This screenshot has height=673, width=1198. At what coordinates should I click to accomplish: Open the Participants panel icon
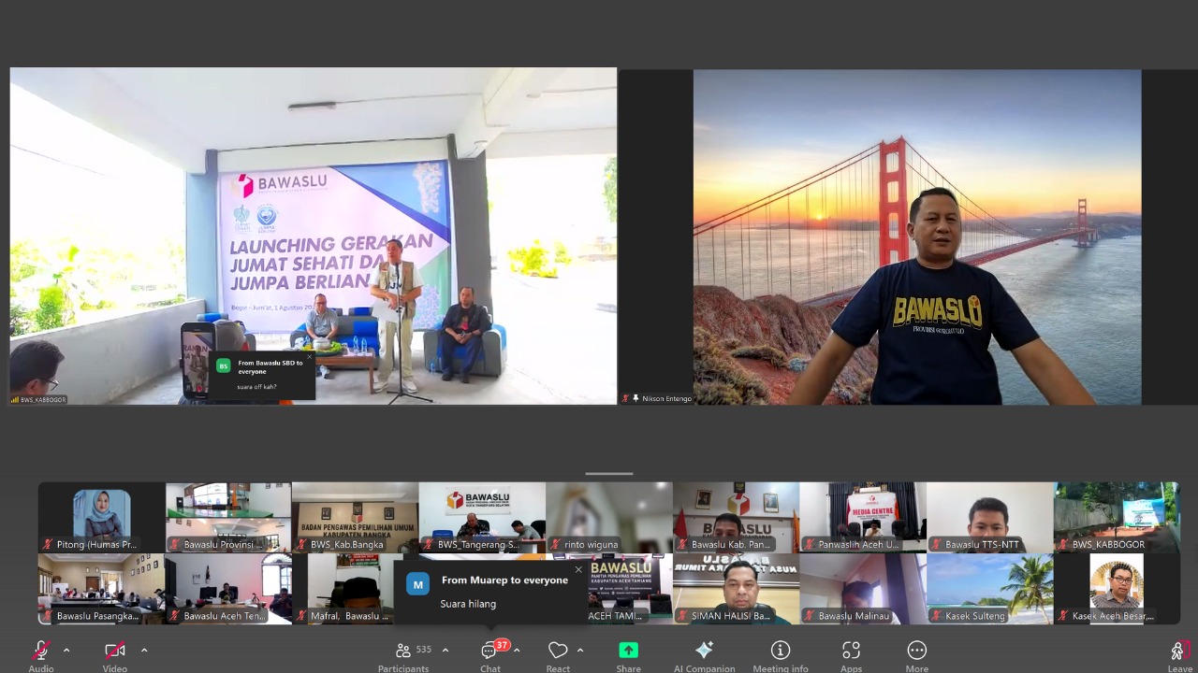(403, 651)
